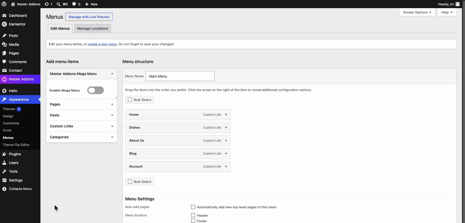The height and width of the screenshot is (223, 465).
Task: Click into the Menu Name field
Action: [180, 76]
